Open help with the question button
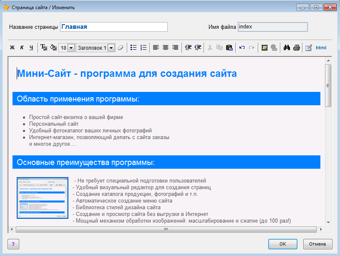The width and height of the screenshot is (340, 256). tap(13, 244)
